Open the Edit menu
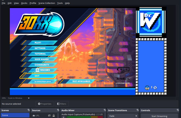Image resolution: width=181 pixels, height=118 pixels. click(x=9, y=3)
